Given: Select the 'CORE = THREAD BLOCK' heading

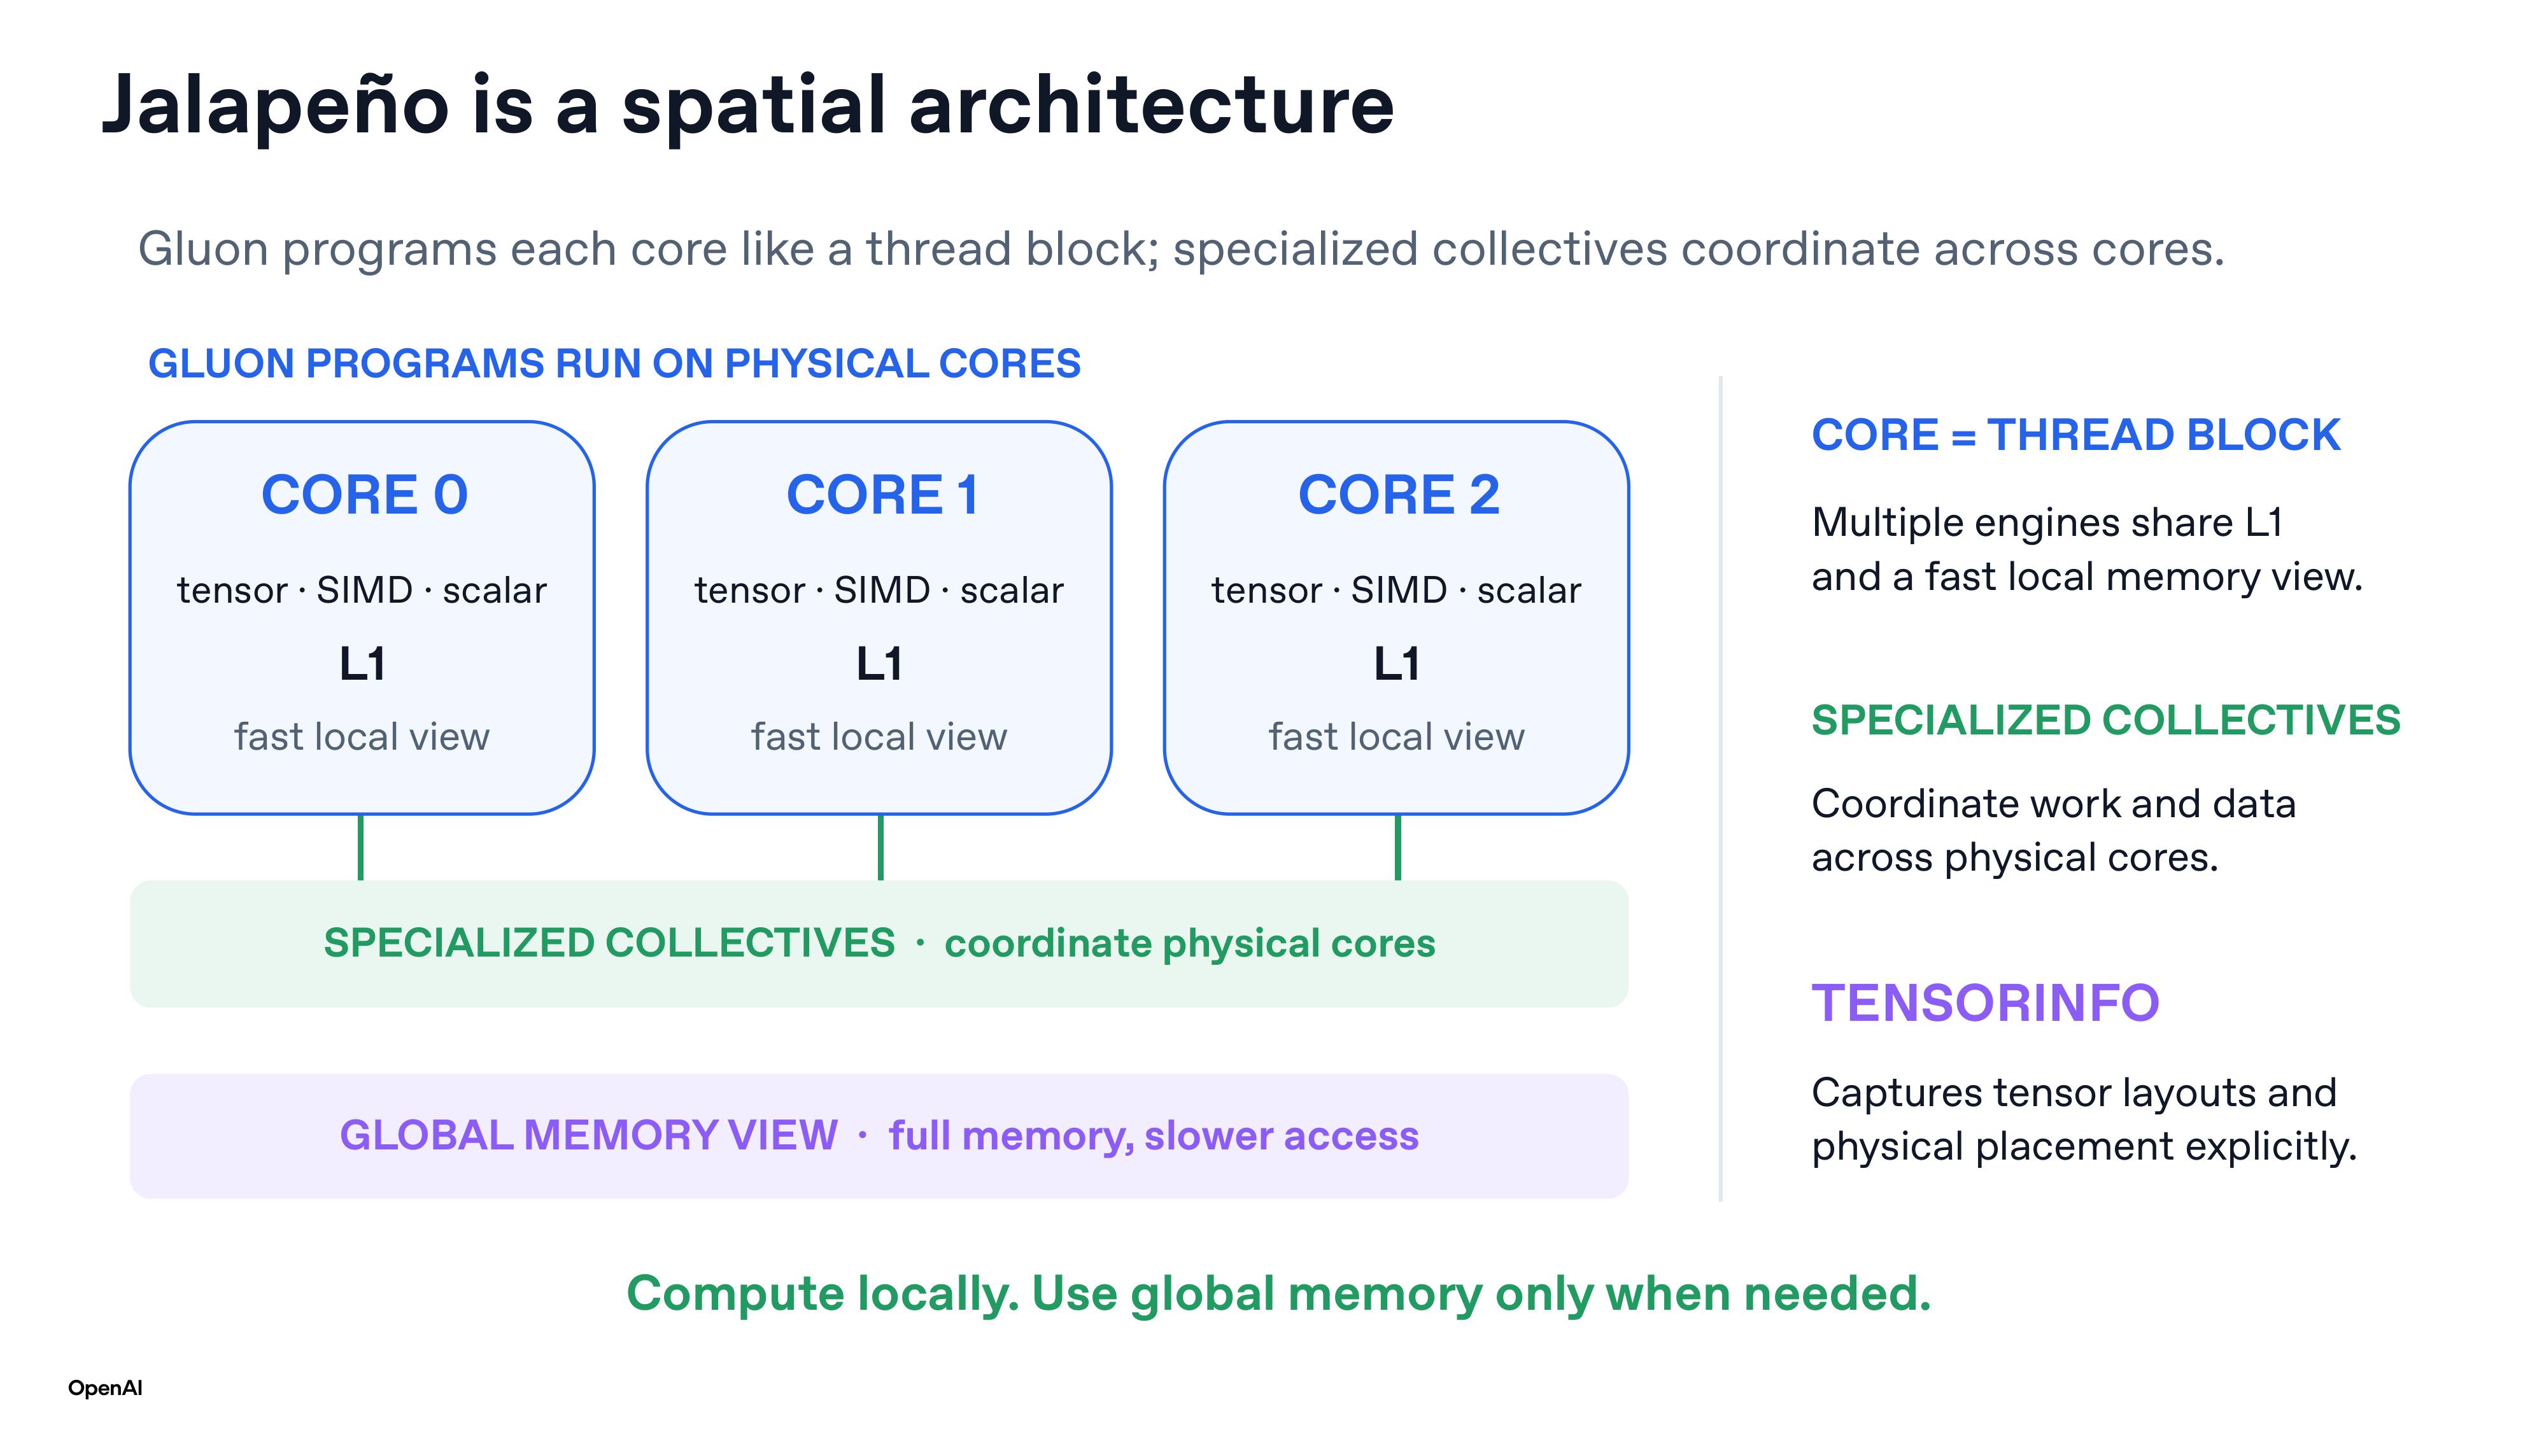Looking at the screenshot, I should click(2076, 435).
